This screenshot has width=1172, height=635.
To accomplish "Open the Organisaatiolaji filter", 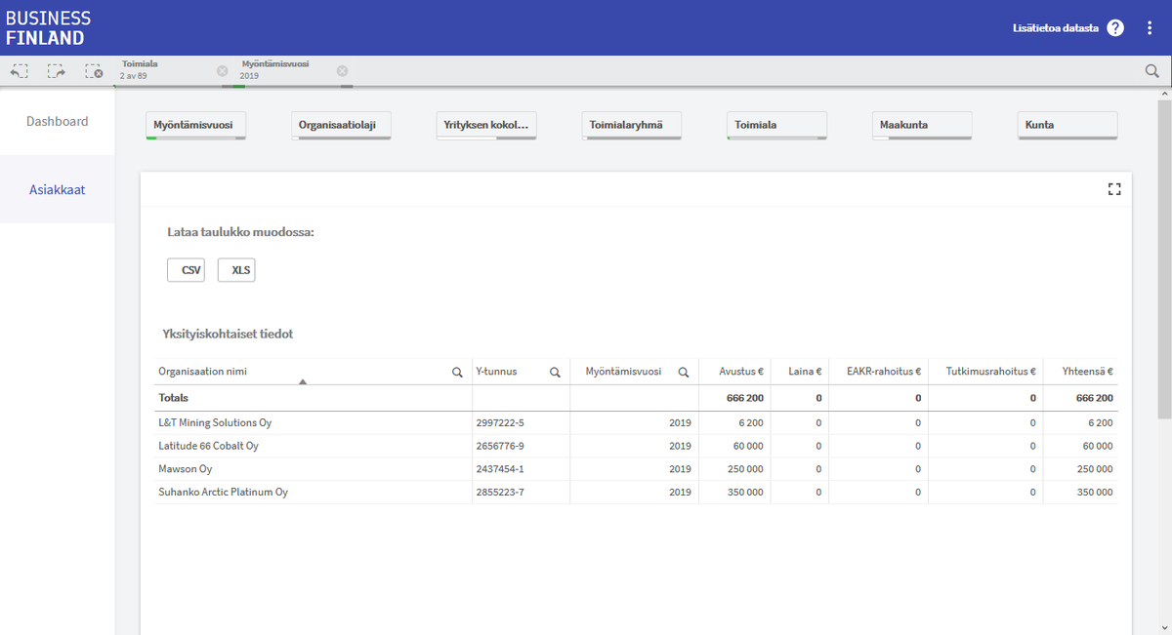I will (x=342, y=126).
